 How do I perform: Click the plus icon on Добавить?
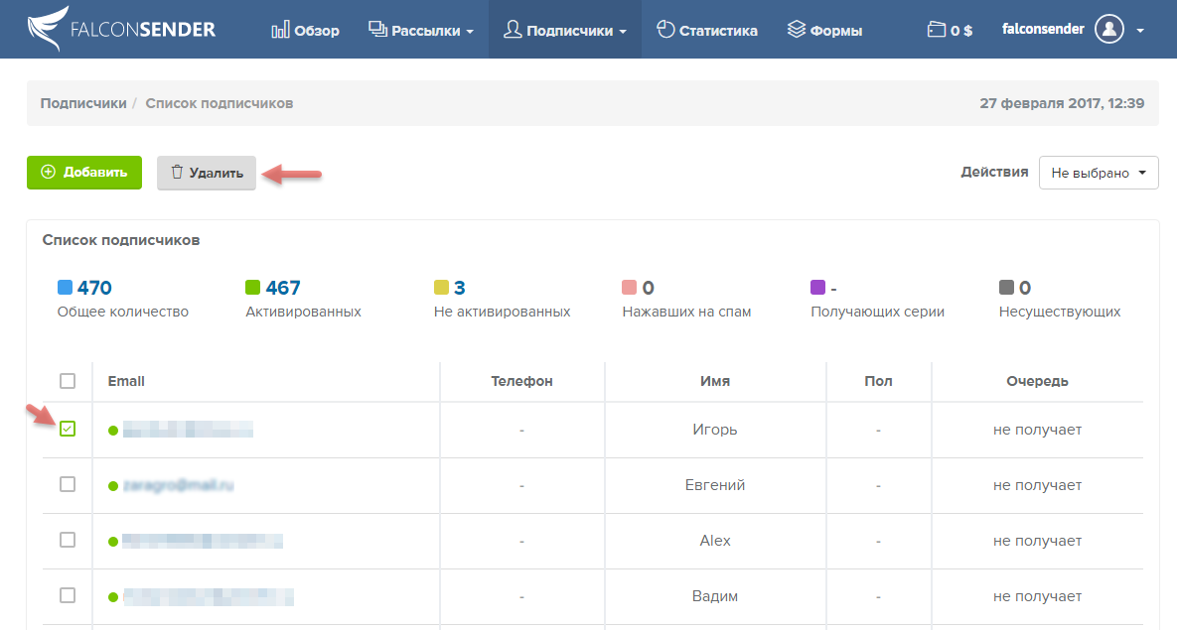(48, 172)
